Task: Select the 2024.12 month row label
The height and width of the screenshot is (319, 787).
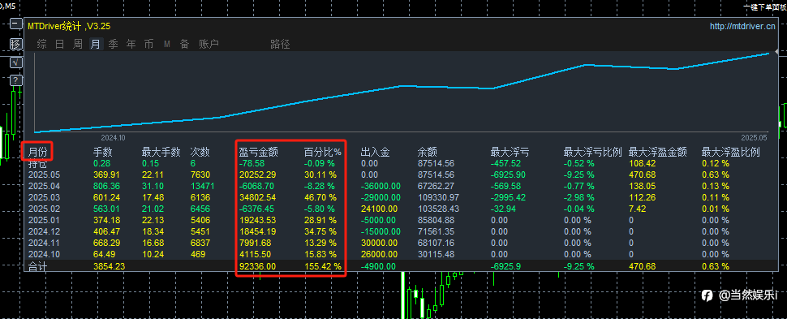Action: [x=44, y=231]
